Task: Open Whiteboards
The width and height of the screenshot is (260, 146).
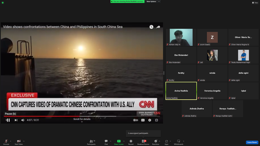Action: click(179, 142)
